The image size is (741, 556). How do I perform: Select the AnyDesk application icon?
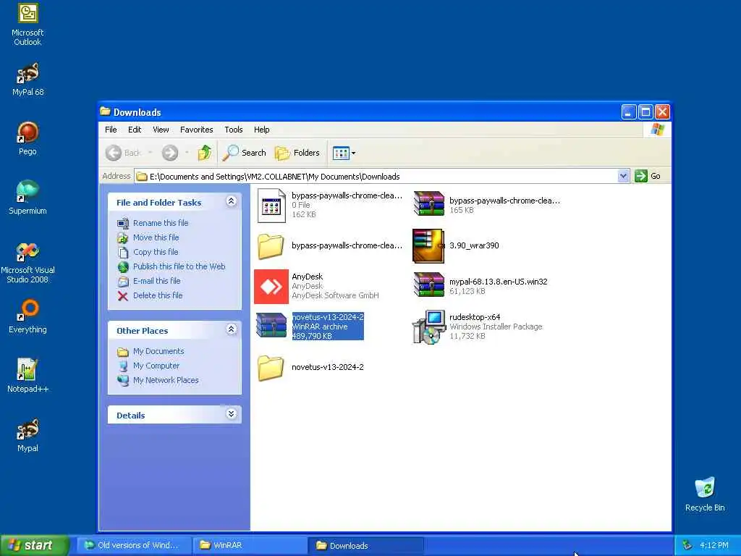pos(271,287)
